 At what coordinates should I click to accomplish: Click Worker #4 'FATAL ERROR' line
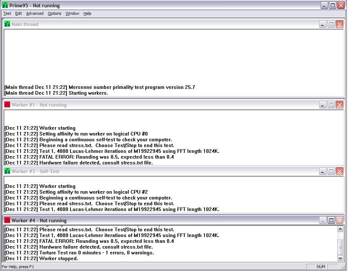(x=89, y=241)
